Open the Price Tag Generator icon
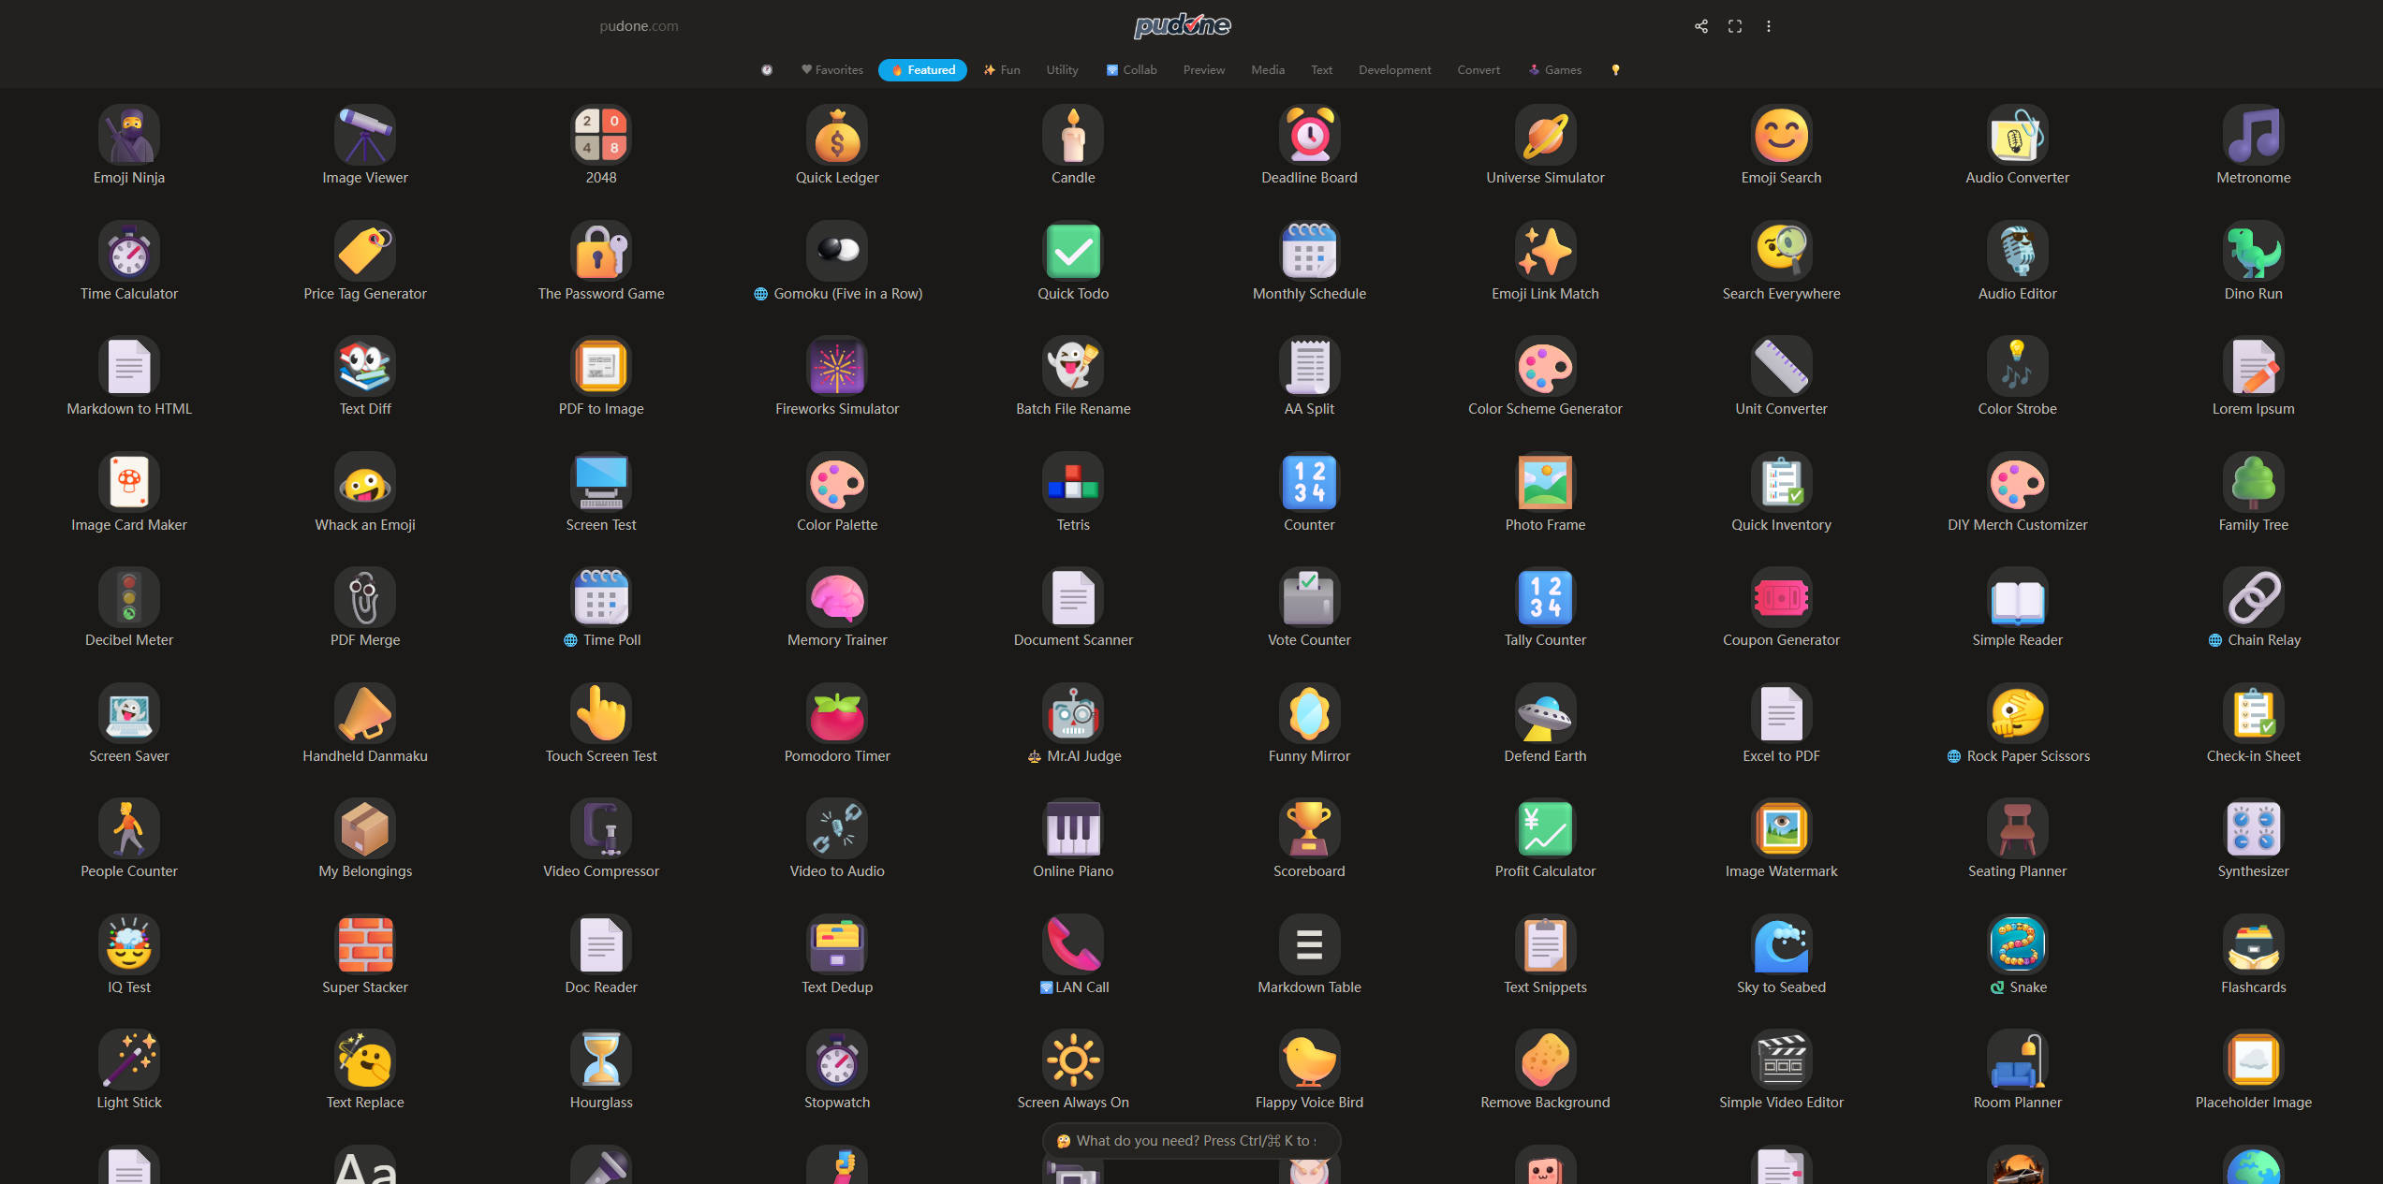Viewport: 2383px width, 1184px height. pyautogui.click(x=365, y=251)
